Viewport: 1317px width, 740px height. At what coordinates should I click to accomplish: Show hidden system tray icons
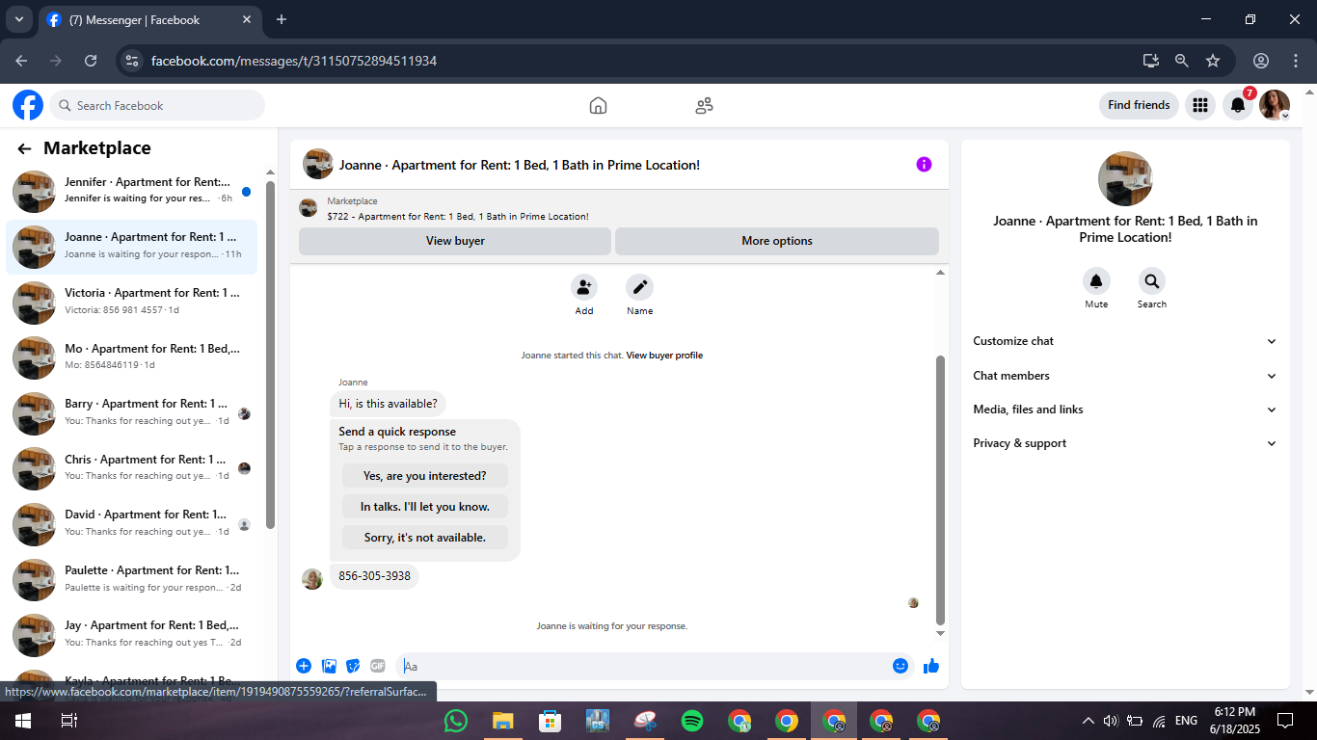1089,721
